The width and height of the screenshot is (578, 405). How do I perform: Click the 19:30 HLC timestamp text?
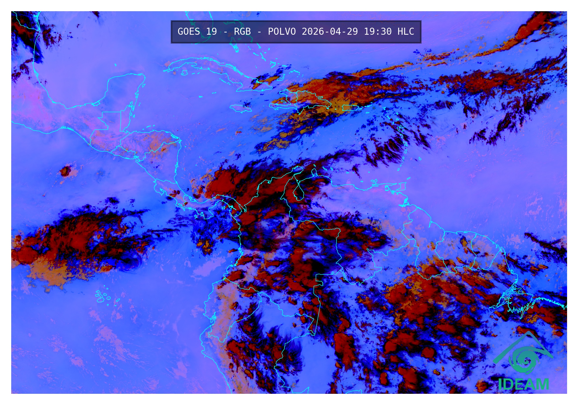coord(389,32)
